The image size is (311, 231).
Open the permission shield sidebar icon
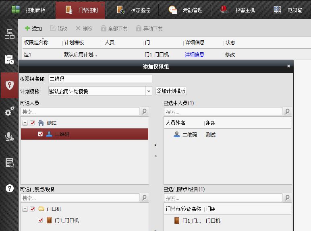(9, 85)
